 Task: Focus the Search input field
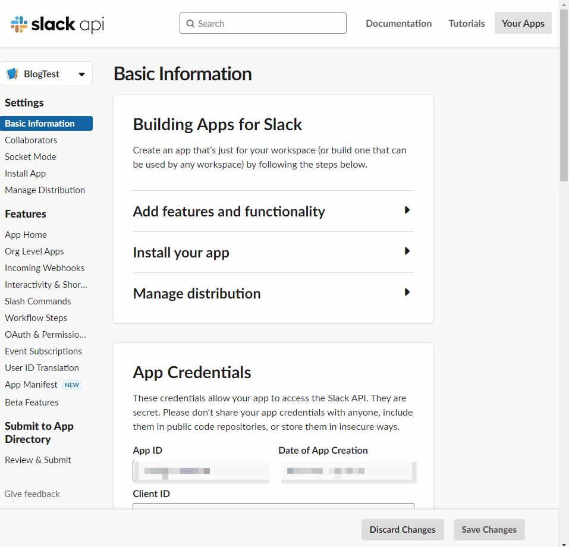[263, 23]
